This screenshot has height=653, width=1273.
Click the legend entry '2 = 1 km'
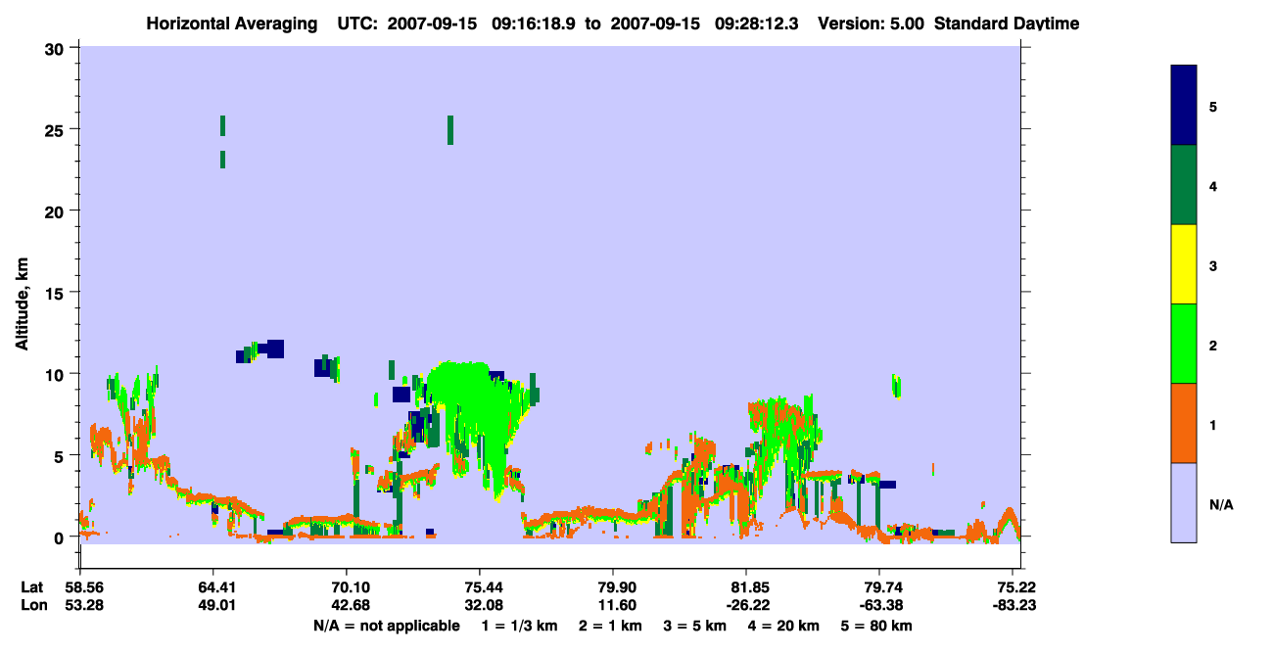(x=610, y=626)
